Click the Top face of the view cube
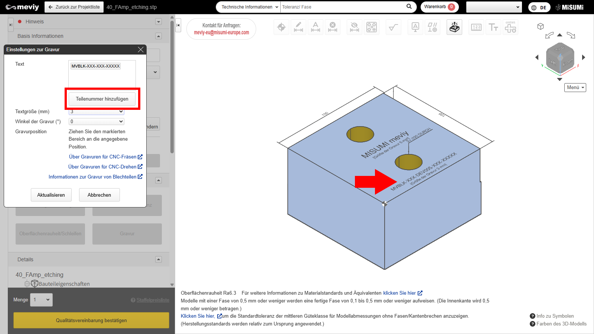The width and height of the screenshot is (594, 334). point(559,49)
